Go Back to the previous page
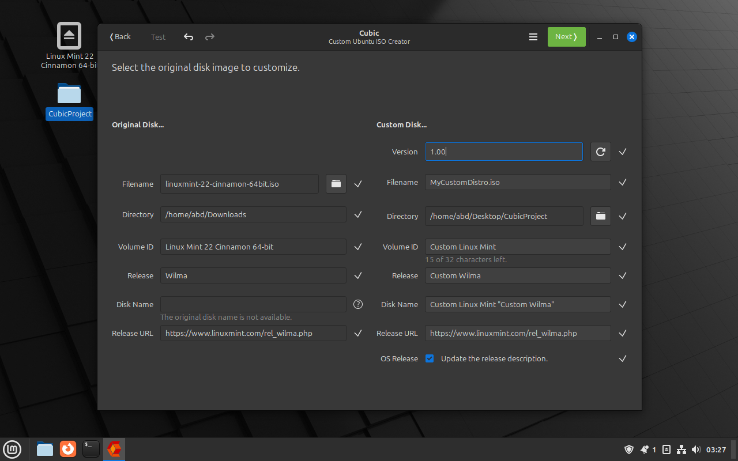 [x=121, y=37]
